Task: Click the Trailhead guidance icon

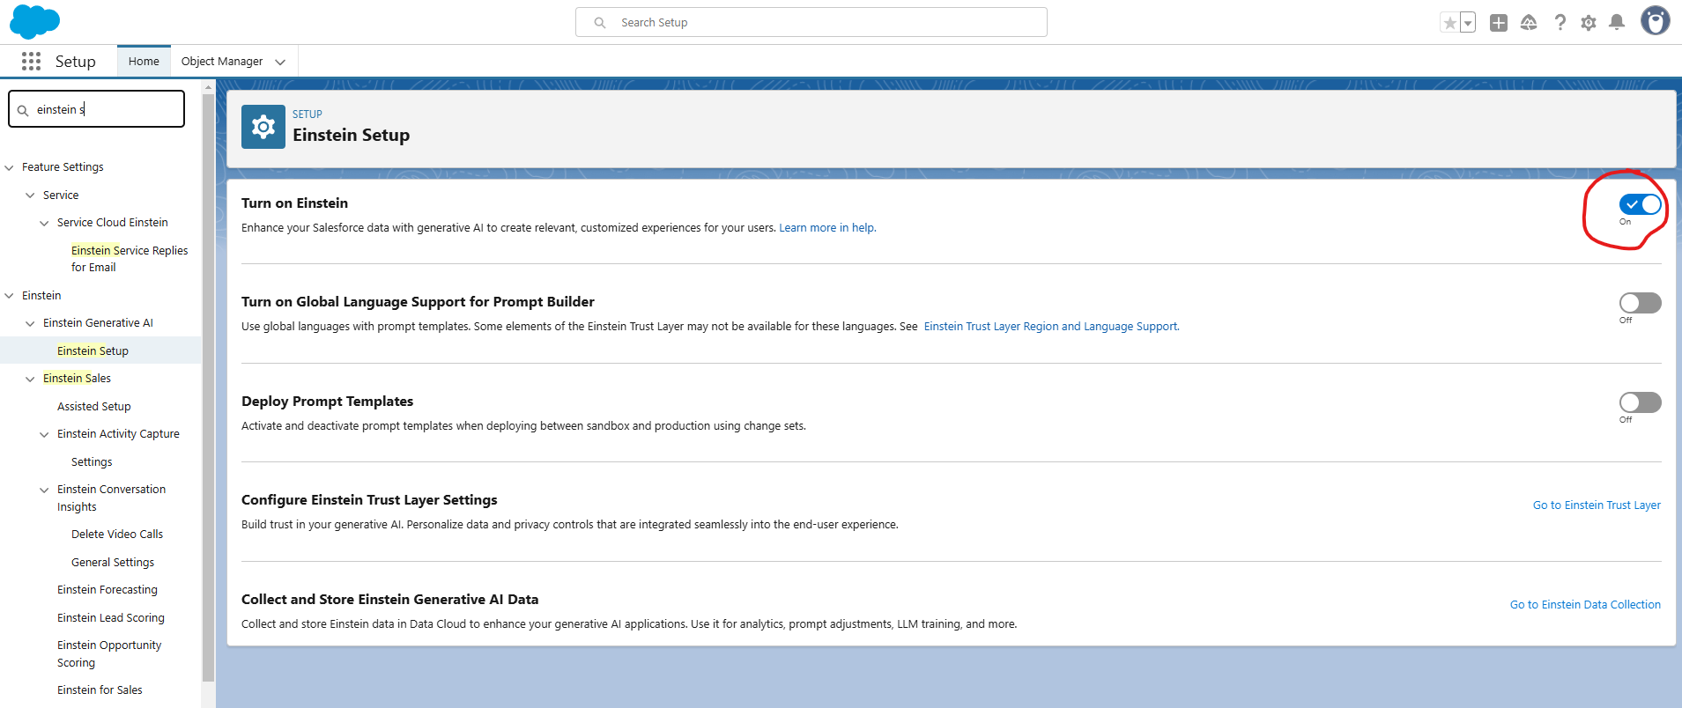Action: [1529, 23]
